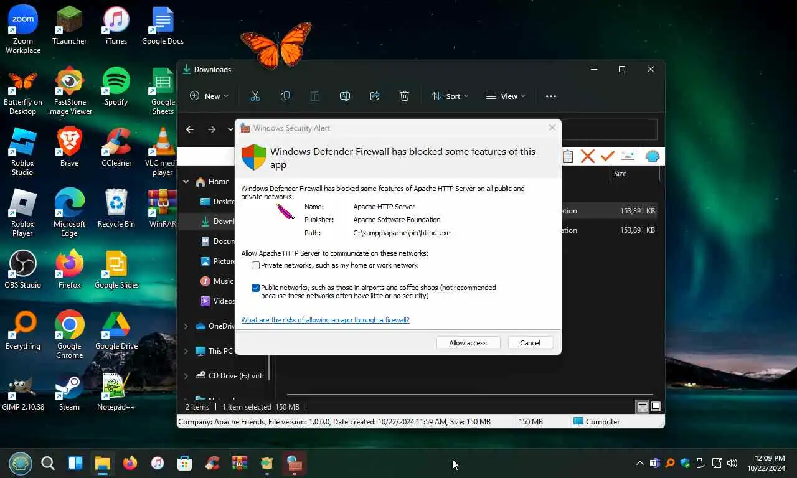The height and width of the screenshot is (478, 797).
Task: Launch Google Chrome desktop shortcut
Action: 69,335
